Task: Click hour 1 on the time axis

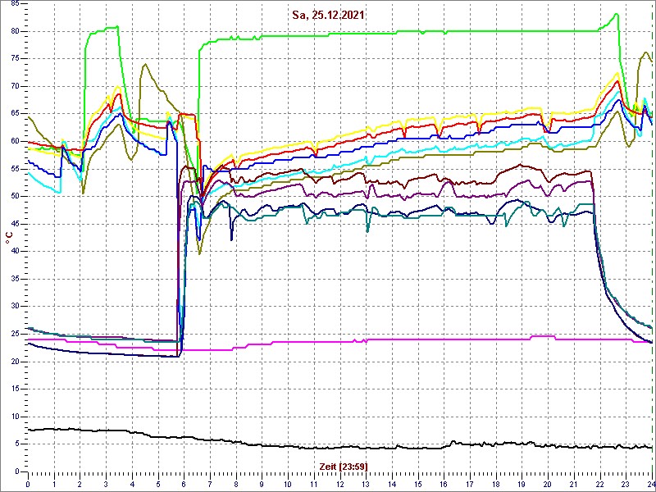Action: pyautogui.click(x=54, y=483)
